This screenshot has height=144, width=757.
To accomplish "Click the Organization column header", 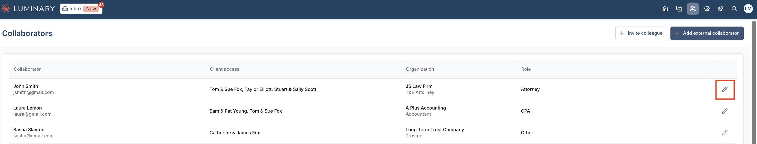I will (x=420, y=69).
